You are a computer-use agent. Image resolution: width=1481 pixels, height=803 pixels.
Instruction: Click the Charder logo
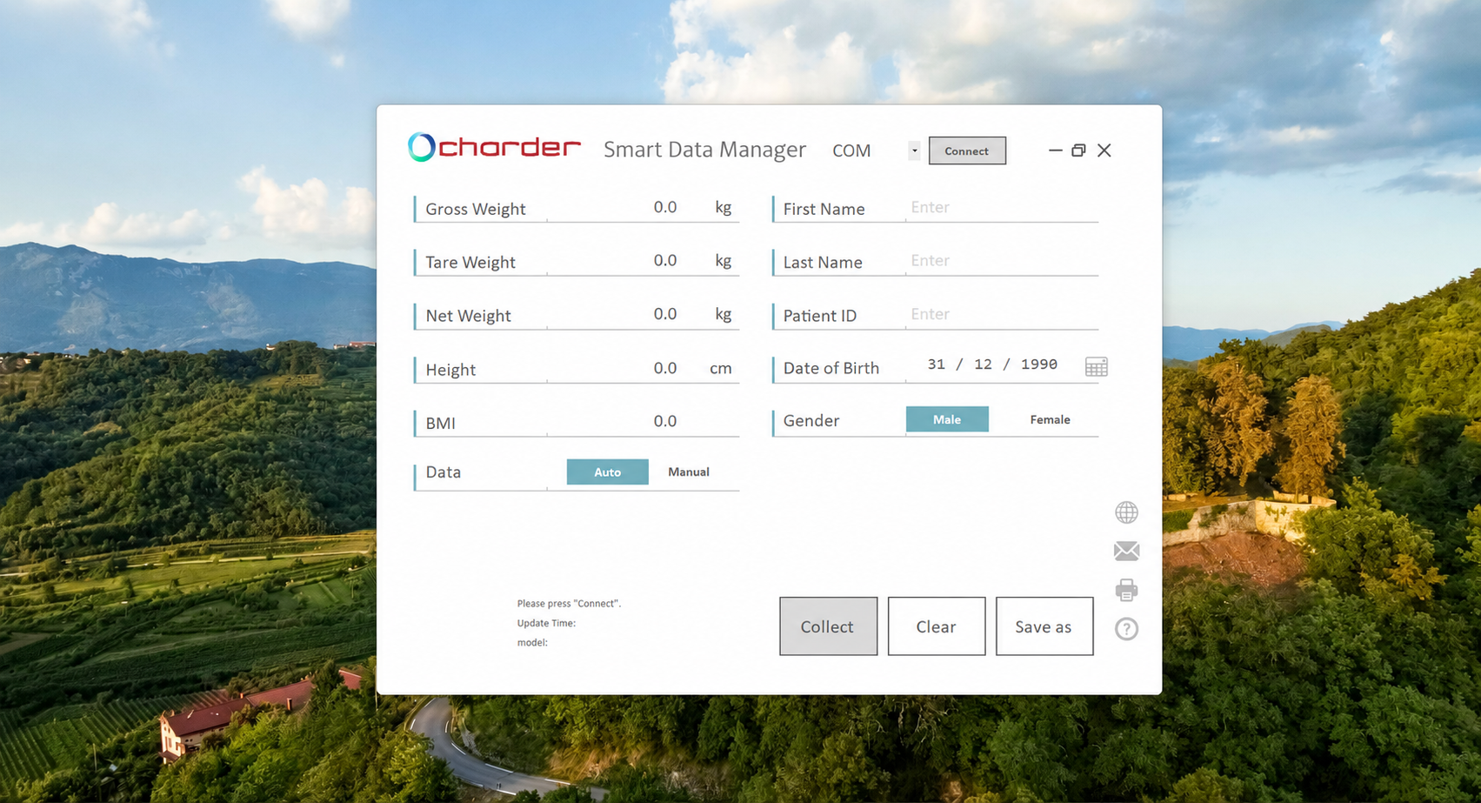(494, 148)
